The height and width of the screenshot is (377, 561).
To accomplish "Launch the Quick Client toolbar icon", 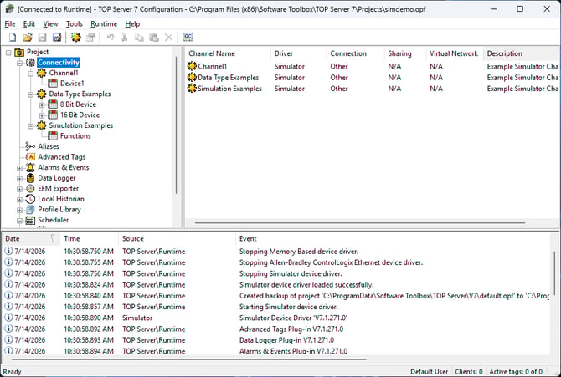I will 188,37.
